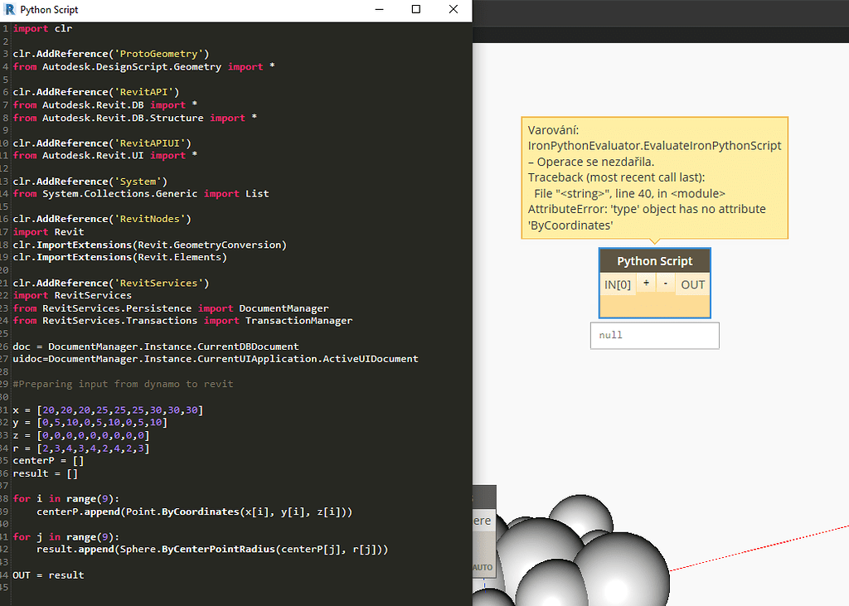This screenshot has height=606, width=849.
Task: Click the null output preview bubble
Action: coord(654,336)
